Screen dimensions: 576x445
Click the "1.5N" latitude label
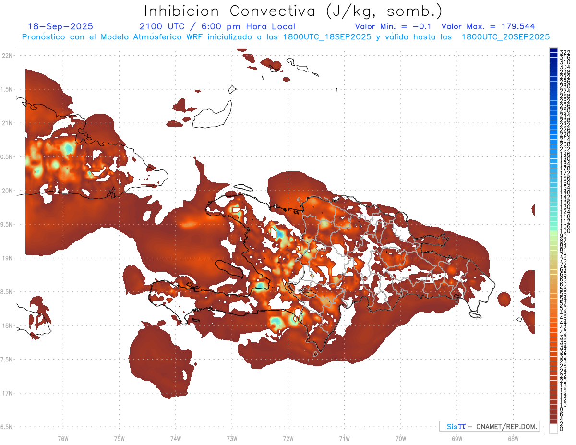pos(7,89)
